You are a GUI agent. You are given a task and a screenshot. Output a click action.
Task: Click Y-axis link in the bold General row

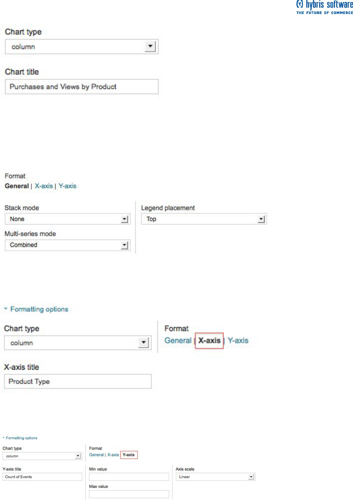pyautogui.click(x=68, y=186)
